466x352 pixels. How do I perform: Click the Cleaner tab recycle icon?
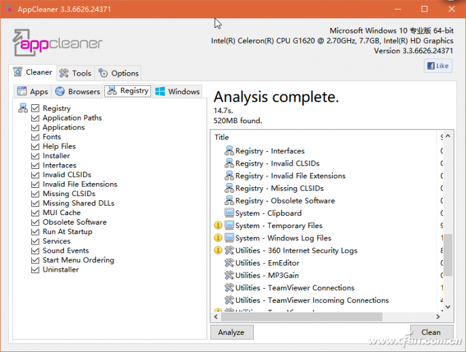click(x=18, y=72)
